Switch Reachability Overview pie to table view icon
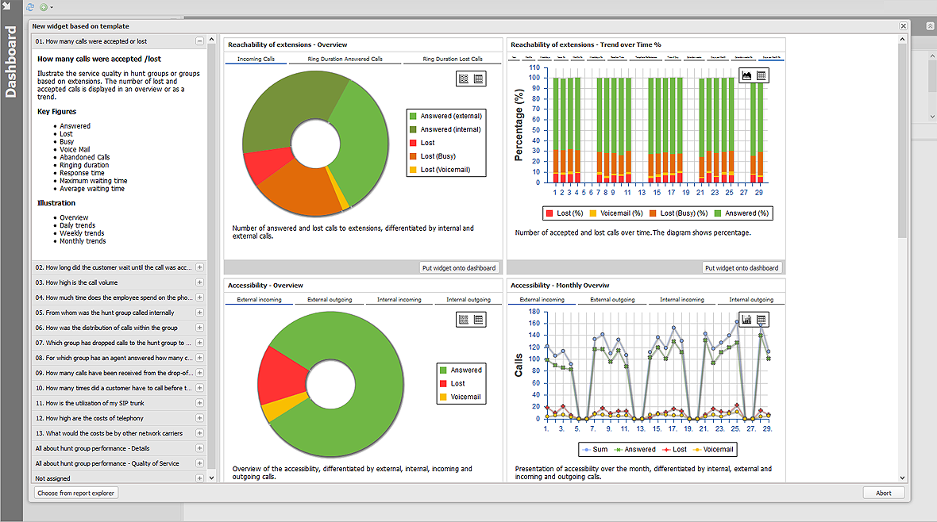 (478, 79)
